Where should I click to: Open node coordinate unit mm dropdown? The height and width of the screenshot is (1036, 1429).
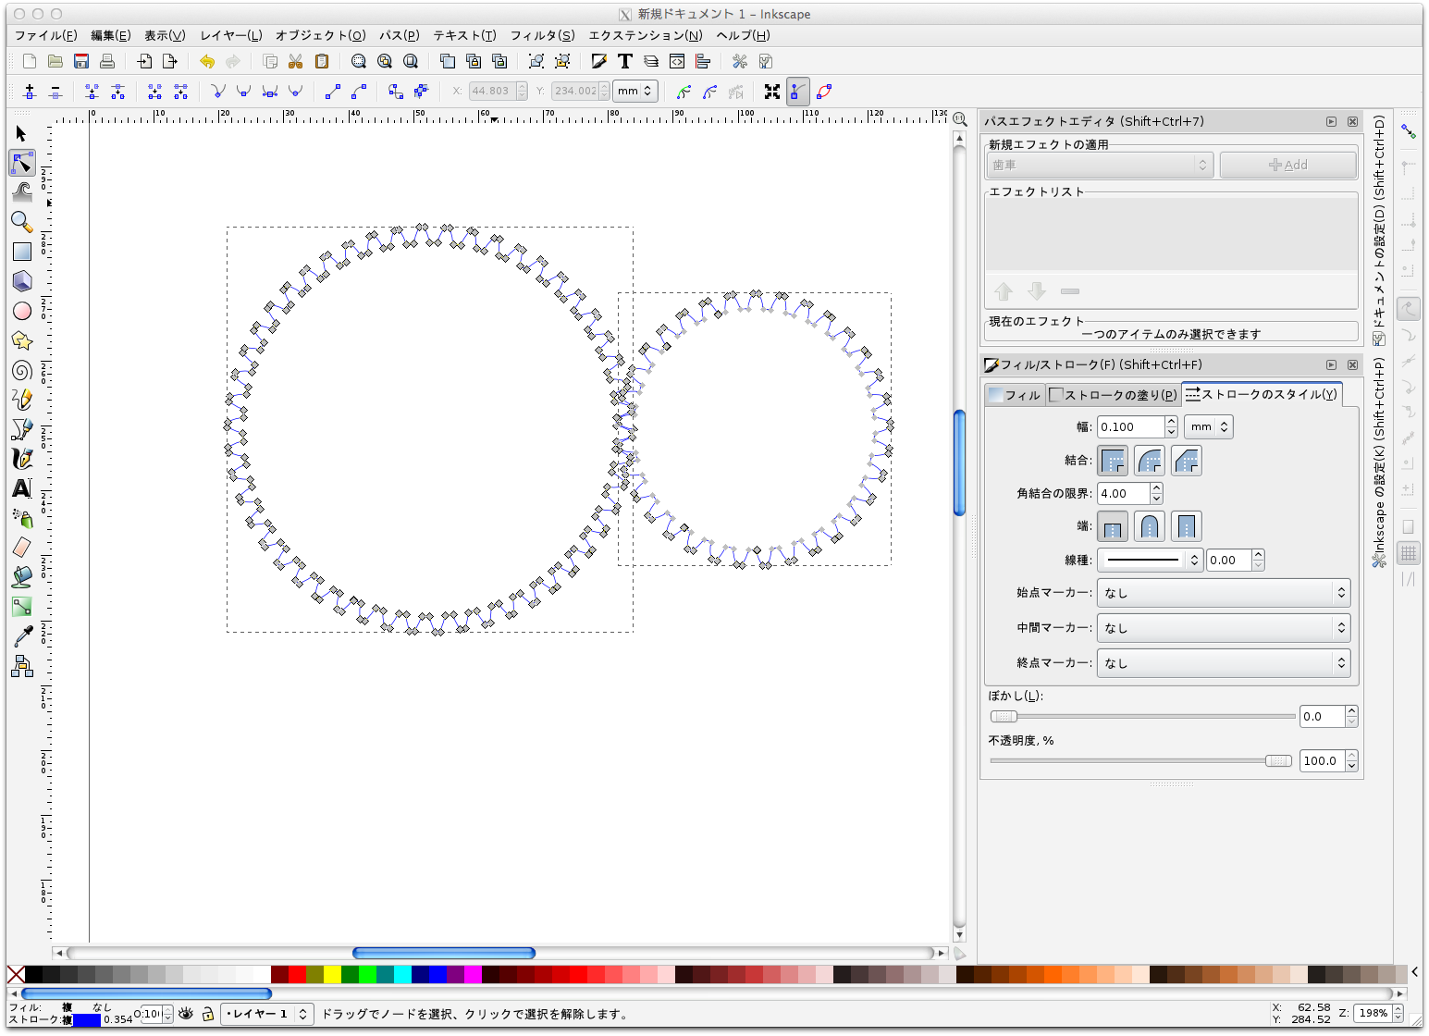click(635, 91)
